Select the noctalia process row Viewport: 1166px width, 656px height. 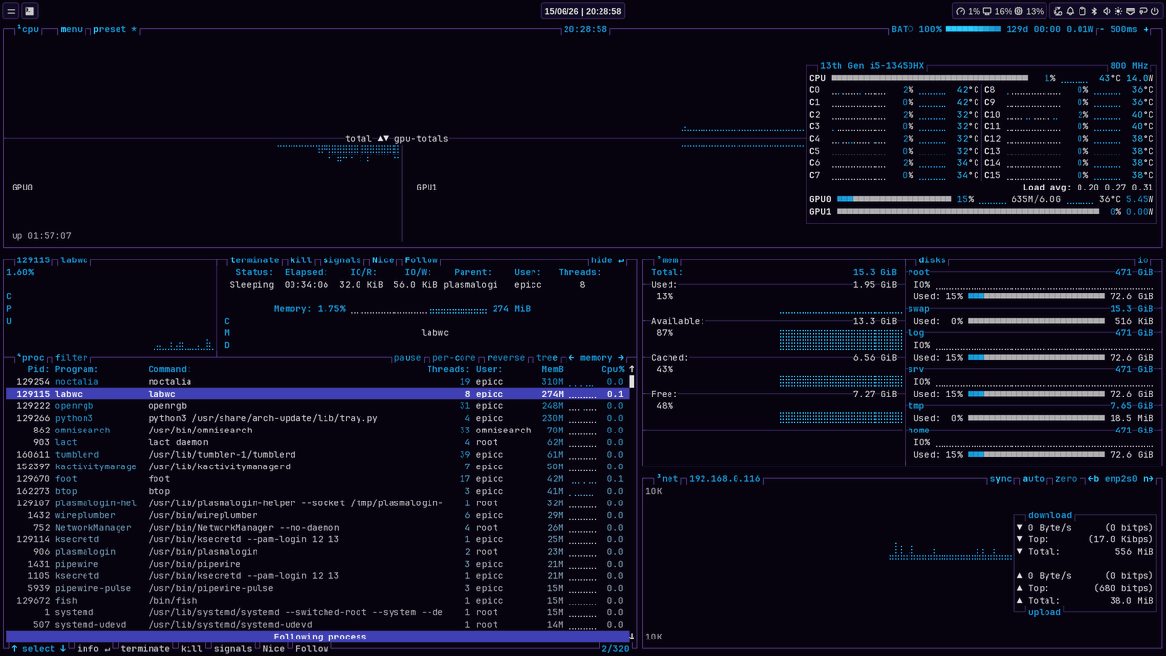[317, 382]
